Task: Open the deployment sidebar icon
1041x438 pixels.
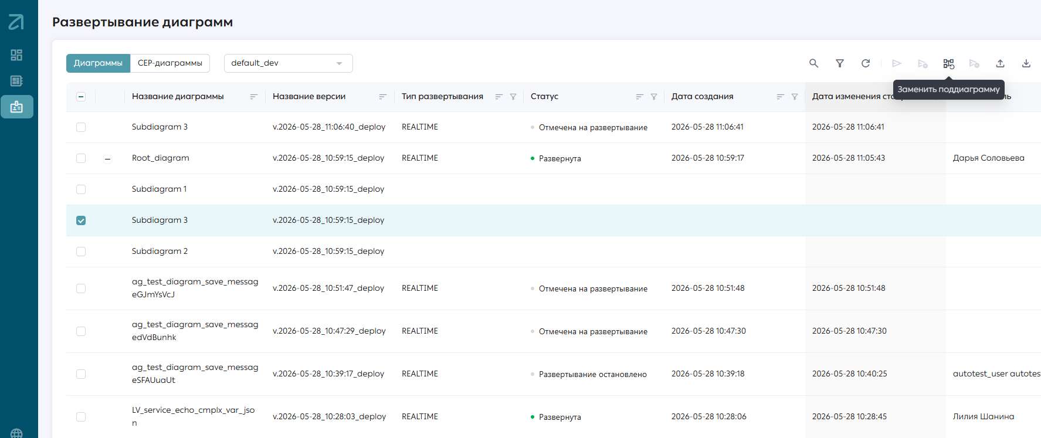Action: click(16, 107)
